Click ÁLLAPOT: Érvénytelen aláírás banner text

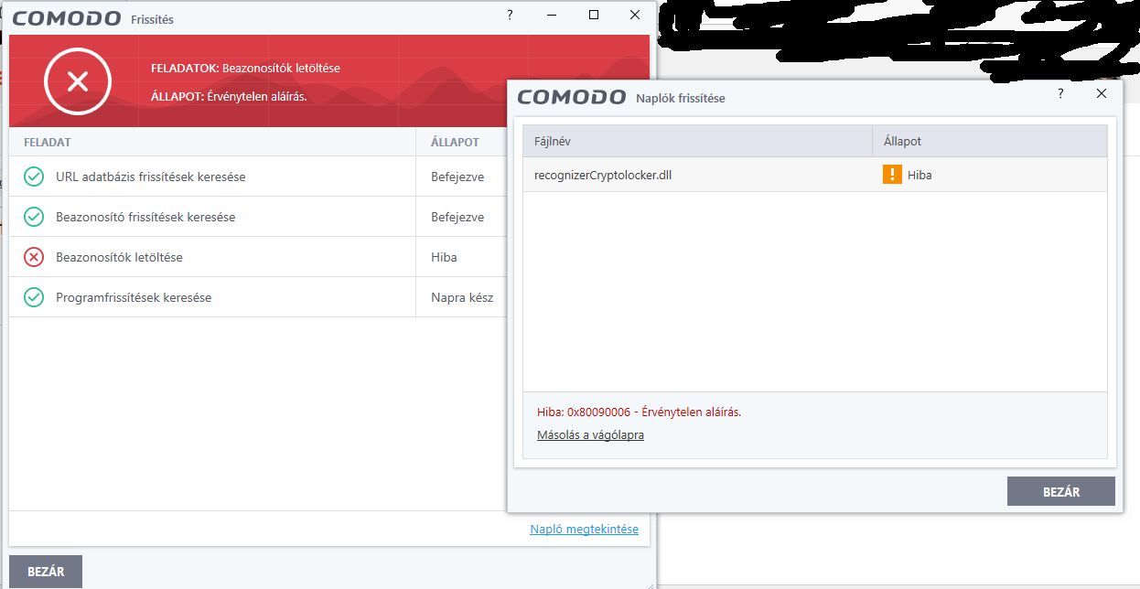229,96
